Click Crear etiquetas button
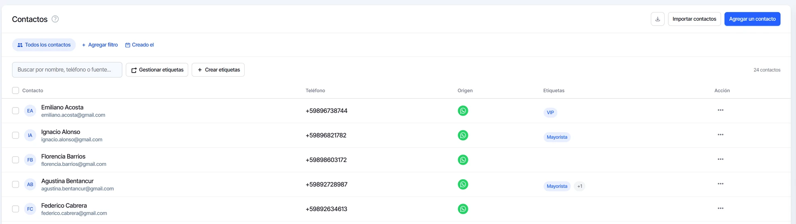The height and width of the screenshot is (224, 796). point(218,70)
